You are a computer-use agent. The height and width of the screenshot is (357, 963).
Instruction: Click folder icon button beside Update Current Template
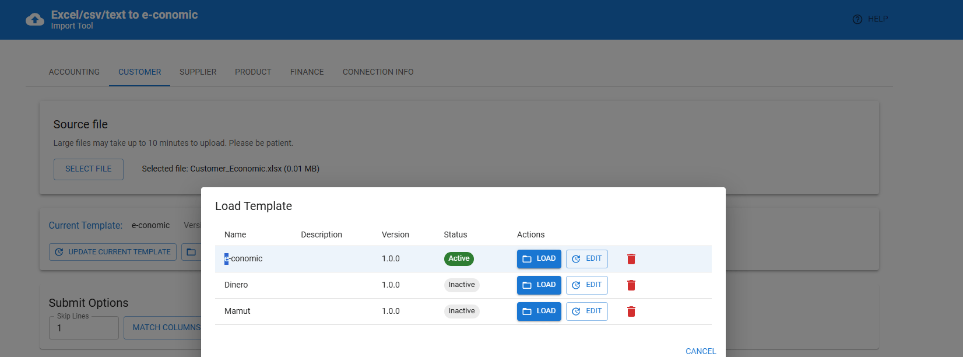[191, 252]
